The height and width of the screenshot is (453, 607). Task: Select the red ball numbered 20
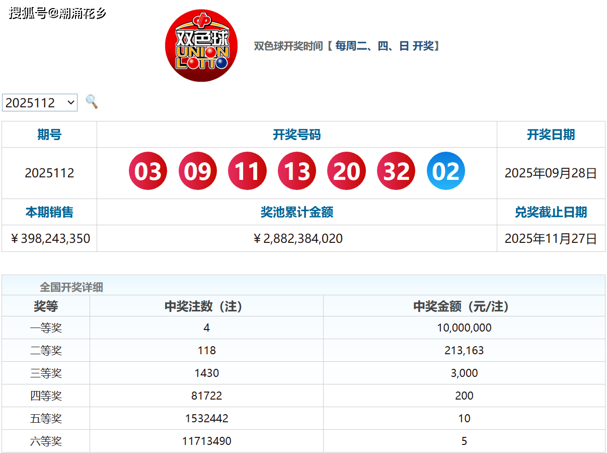(x=346, y=171)
